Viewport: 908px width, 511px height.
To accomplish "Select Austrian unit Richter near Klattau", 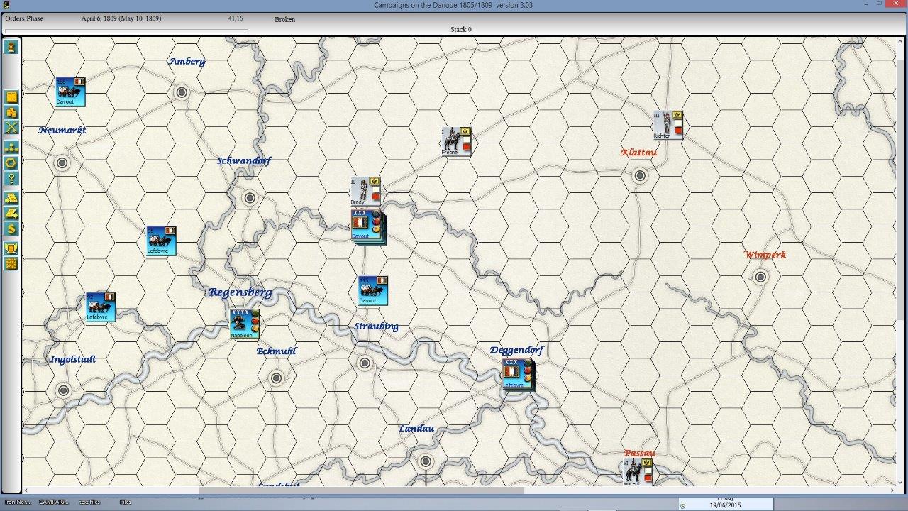I will [x=668, y=125].
